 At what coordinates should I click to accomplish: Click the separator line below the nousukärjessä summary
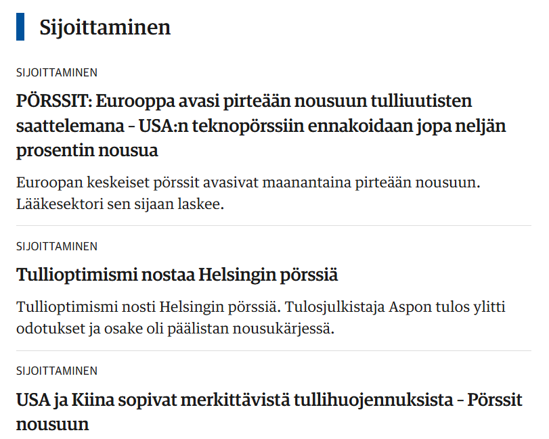273,350
